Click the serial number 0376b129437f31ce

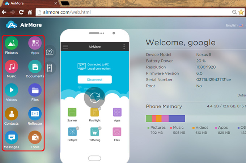click(x=213, y=80)
